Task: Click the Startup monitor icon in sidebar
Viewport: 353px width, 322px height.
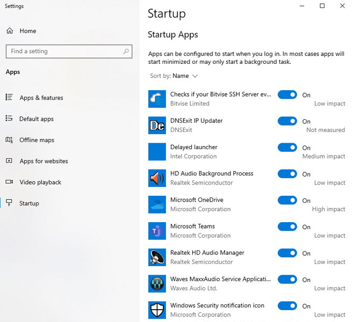Action: [9, 203]
